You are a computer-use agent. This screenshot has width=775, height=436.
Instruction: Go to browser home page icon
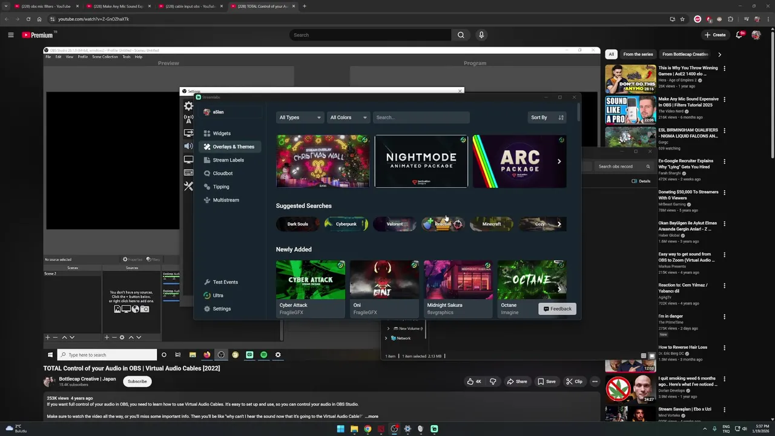pyautogui.click(x=39, y=19)
